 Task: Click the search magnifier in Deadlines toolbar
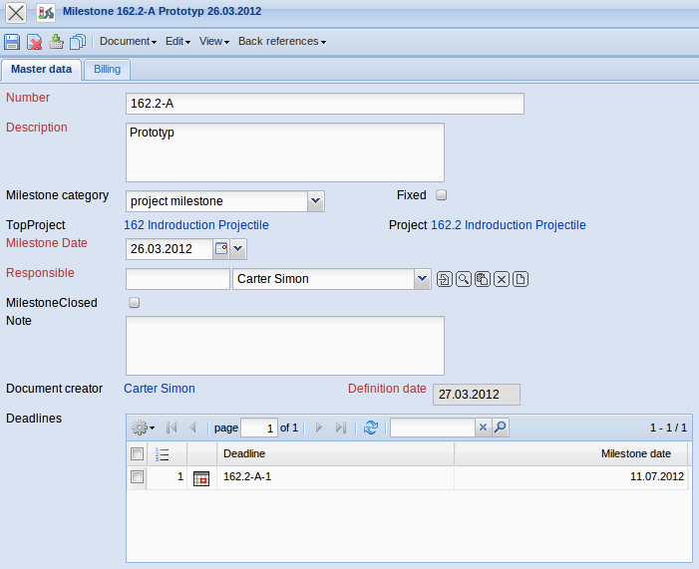point(501,427)
